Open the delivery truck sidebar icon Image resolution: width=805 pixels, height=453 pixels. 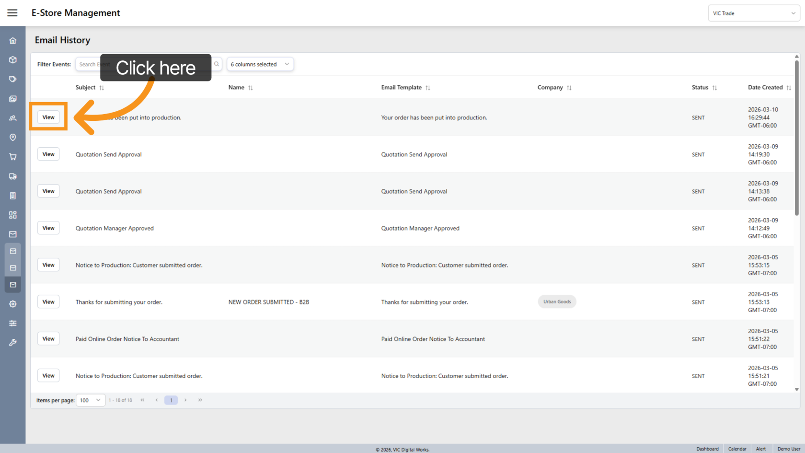13,176
